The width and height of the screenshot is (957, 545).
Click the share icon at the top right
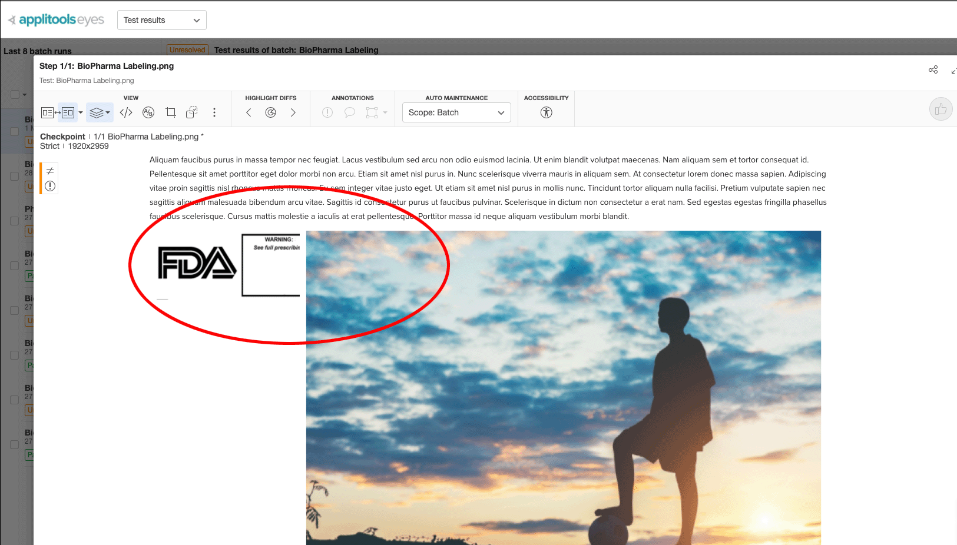point(933,69)
